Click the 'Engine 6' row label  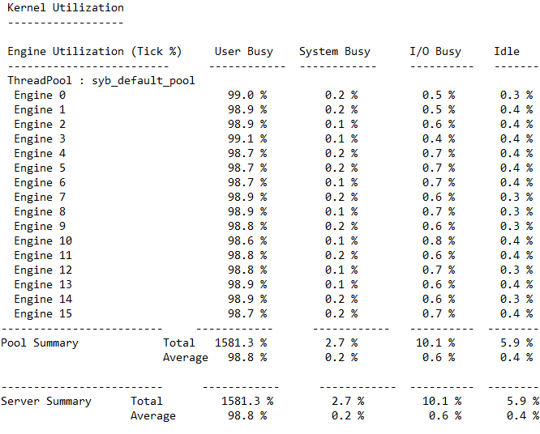tap(40, 183)
